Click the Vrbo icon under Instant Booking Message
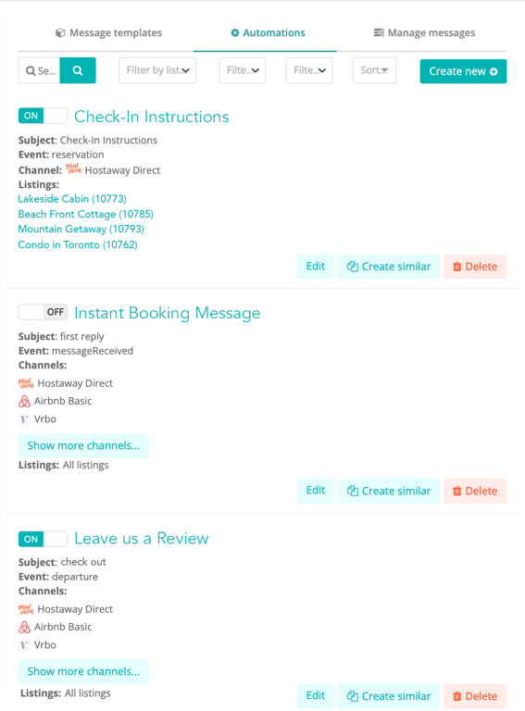The width and height of the screenshot is (525, 711). 24,419
